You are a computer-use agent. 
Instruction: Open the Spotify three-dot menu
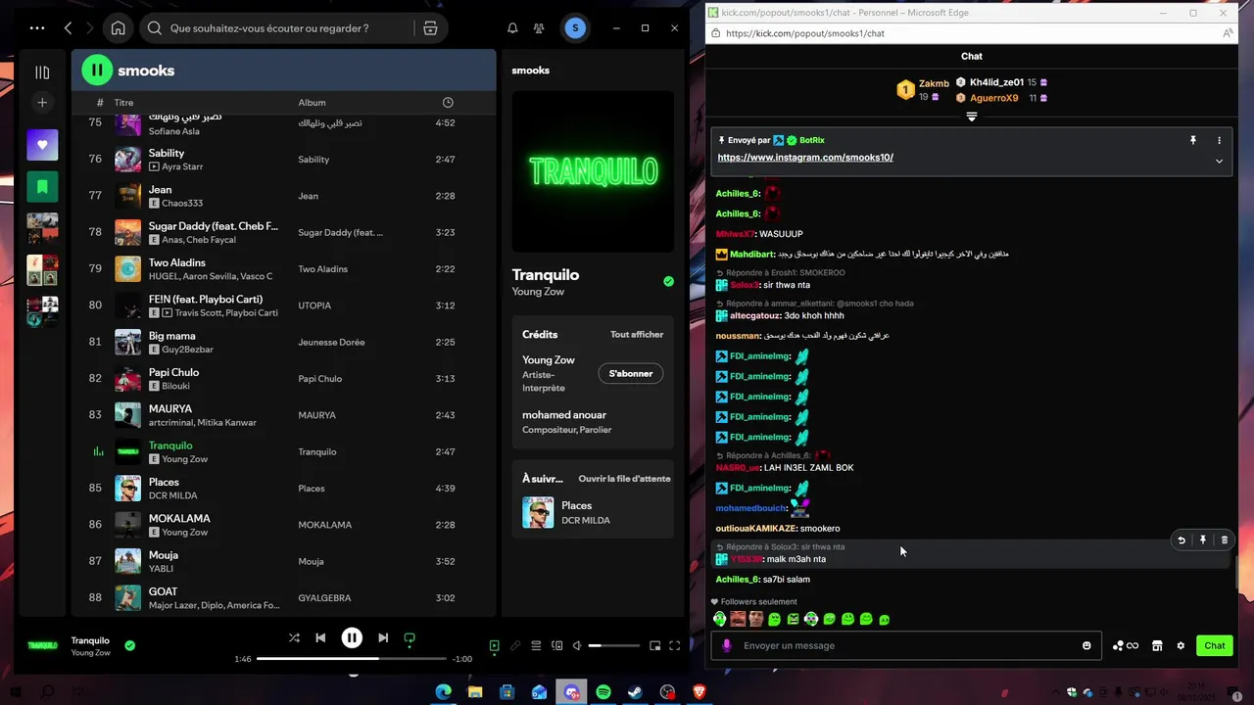pyautogui.click(x=37, y=28)
